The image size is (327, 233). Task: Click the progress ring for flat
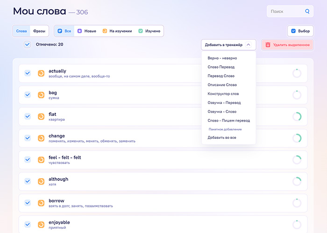pyautogui.click(x=297, y=116)
